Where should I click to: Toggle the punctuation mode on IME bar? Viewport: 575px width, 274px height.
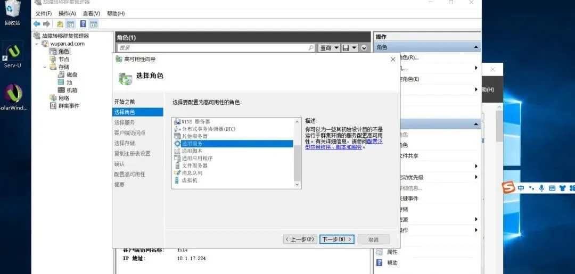(531, 188)
